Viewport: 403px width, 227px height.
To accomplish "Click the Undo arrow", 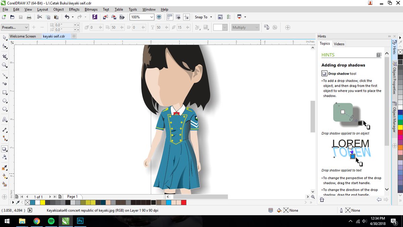I will (x=67, y=17).
